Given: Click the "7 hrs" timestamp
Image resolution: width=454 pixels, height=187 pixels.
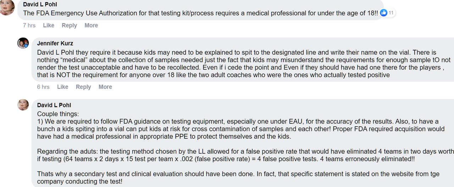Looking at the screenshot, I should pyautogui.click(x=29, y=26).
